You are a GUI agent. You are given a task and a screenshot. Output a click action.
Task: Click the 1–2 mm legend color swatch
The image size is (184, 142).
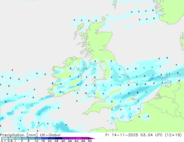click(x=18, y=138)
